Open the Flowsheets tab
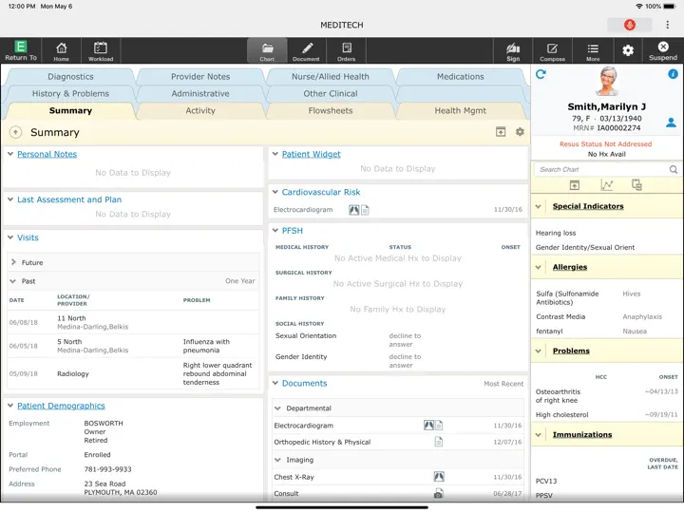Viewport: 684px width, 513px height. pos(331,110)
